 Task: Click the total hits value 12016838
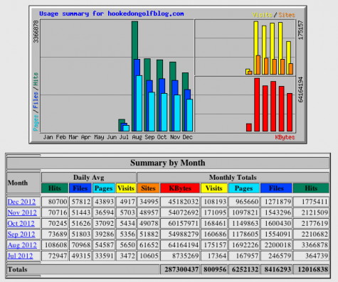[311, 269]
